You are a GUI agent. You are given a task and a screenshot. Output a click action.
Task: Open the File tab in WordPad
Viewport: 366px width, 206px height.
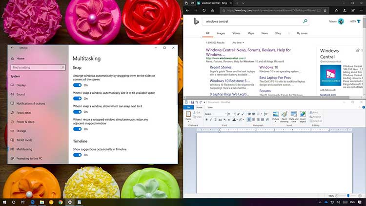[188, 107]
